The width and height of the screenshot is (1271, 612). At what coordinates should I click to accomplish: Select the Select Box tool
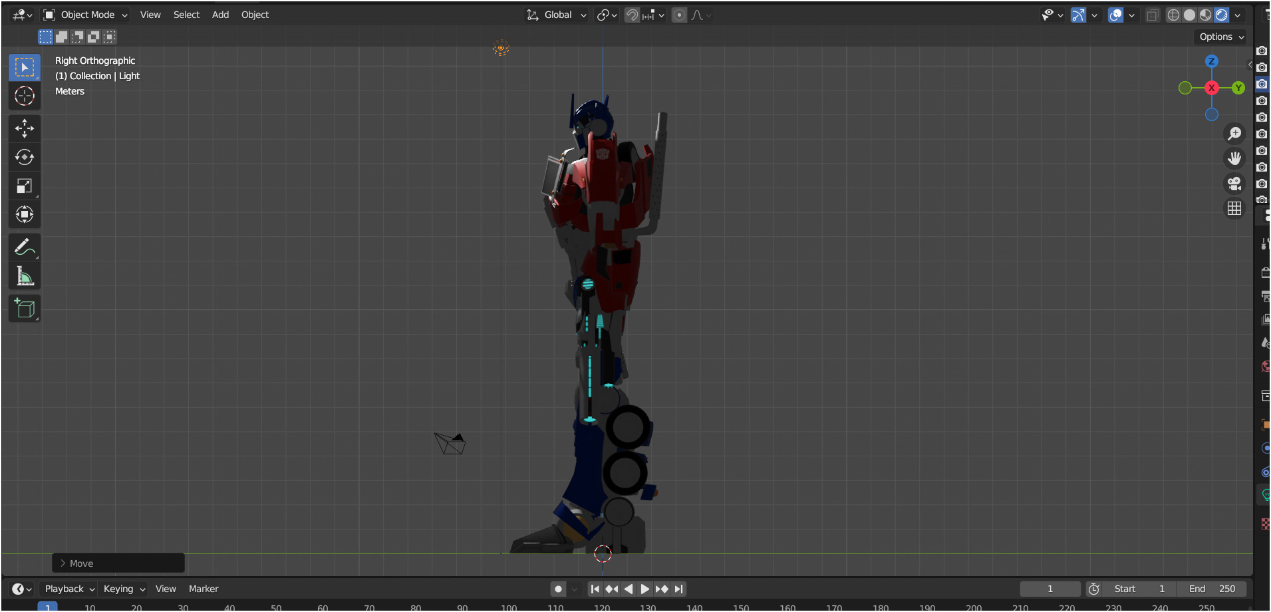point(25,67)
